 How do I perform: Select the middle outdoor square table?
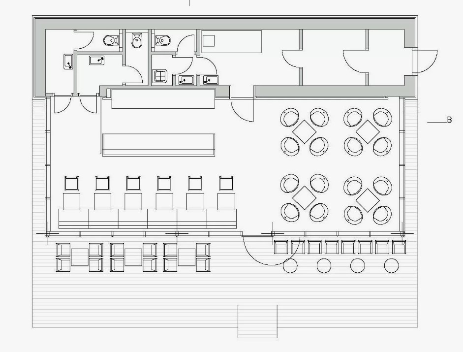click(133, 257)
